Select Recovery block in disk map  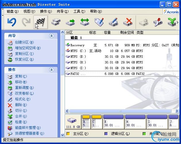coord(86,122)
